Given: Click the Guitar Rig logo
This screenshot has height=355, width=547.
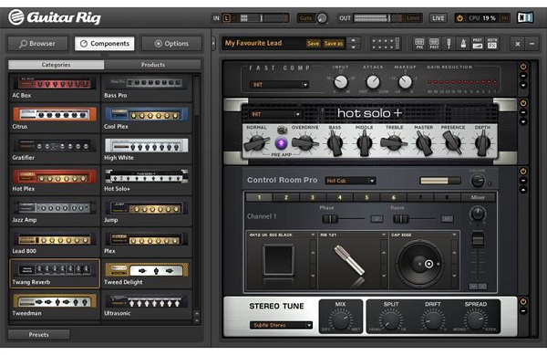Looking at the screenshot, I should point(55,17).
